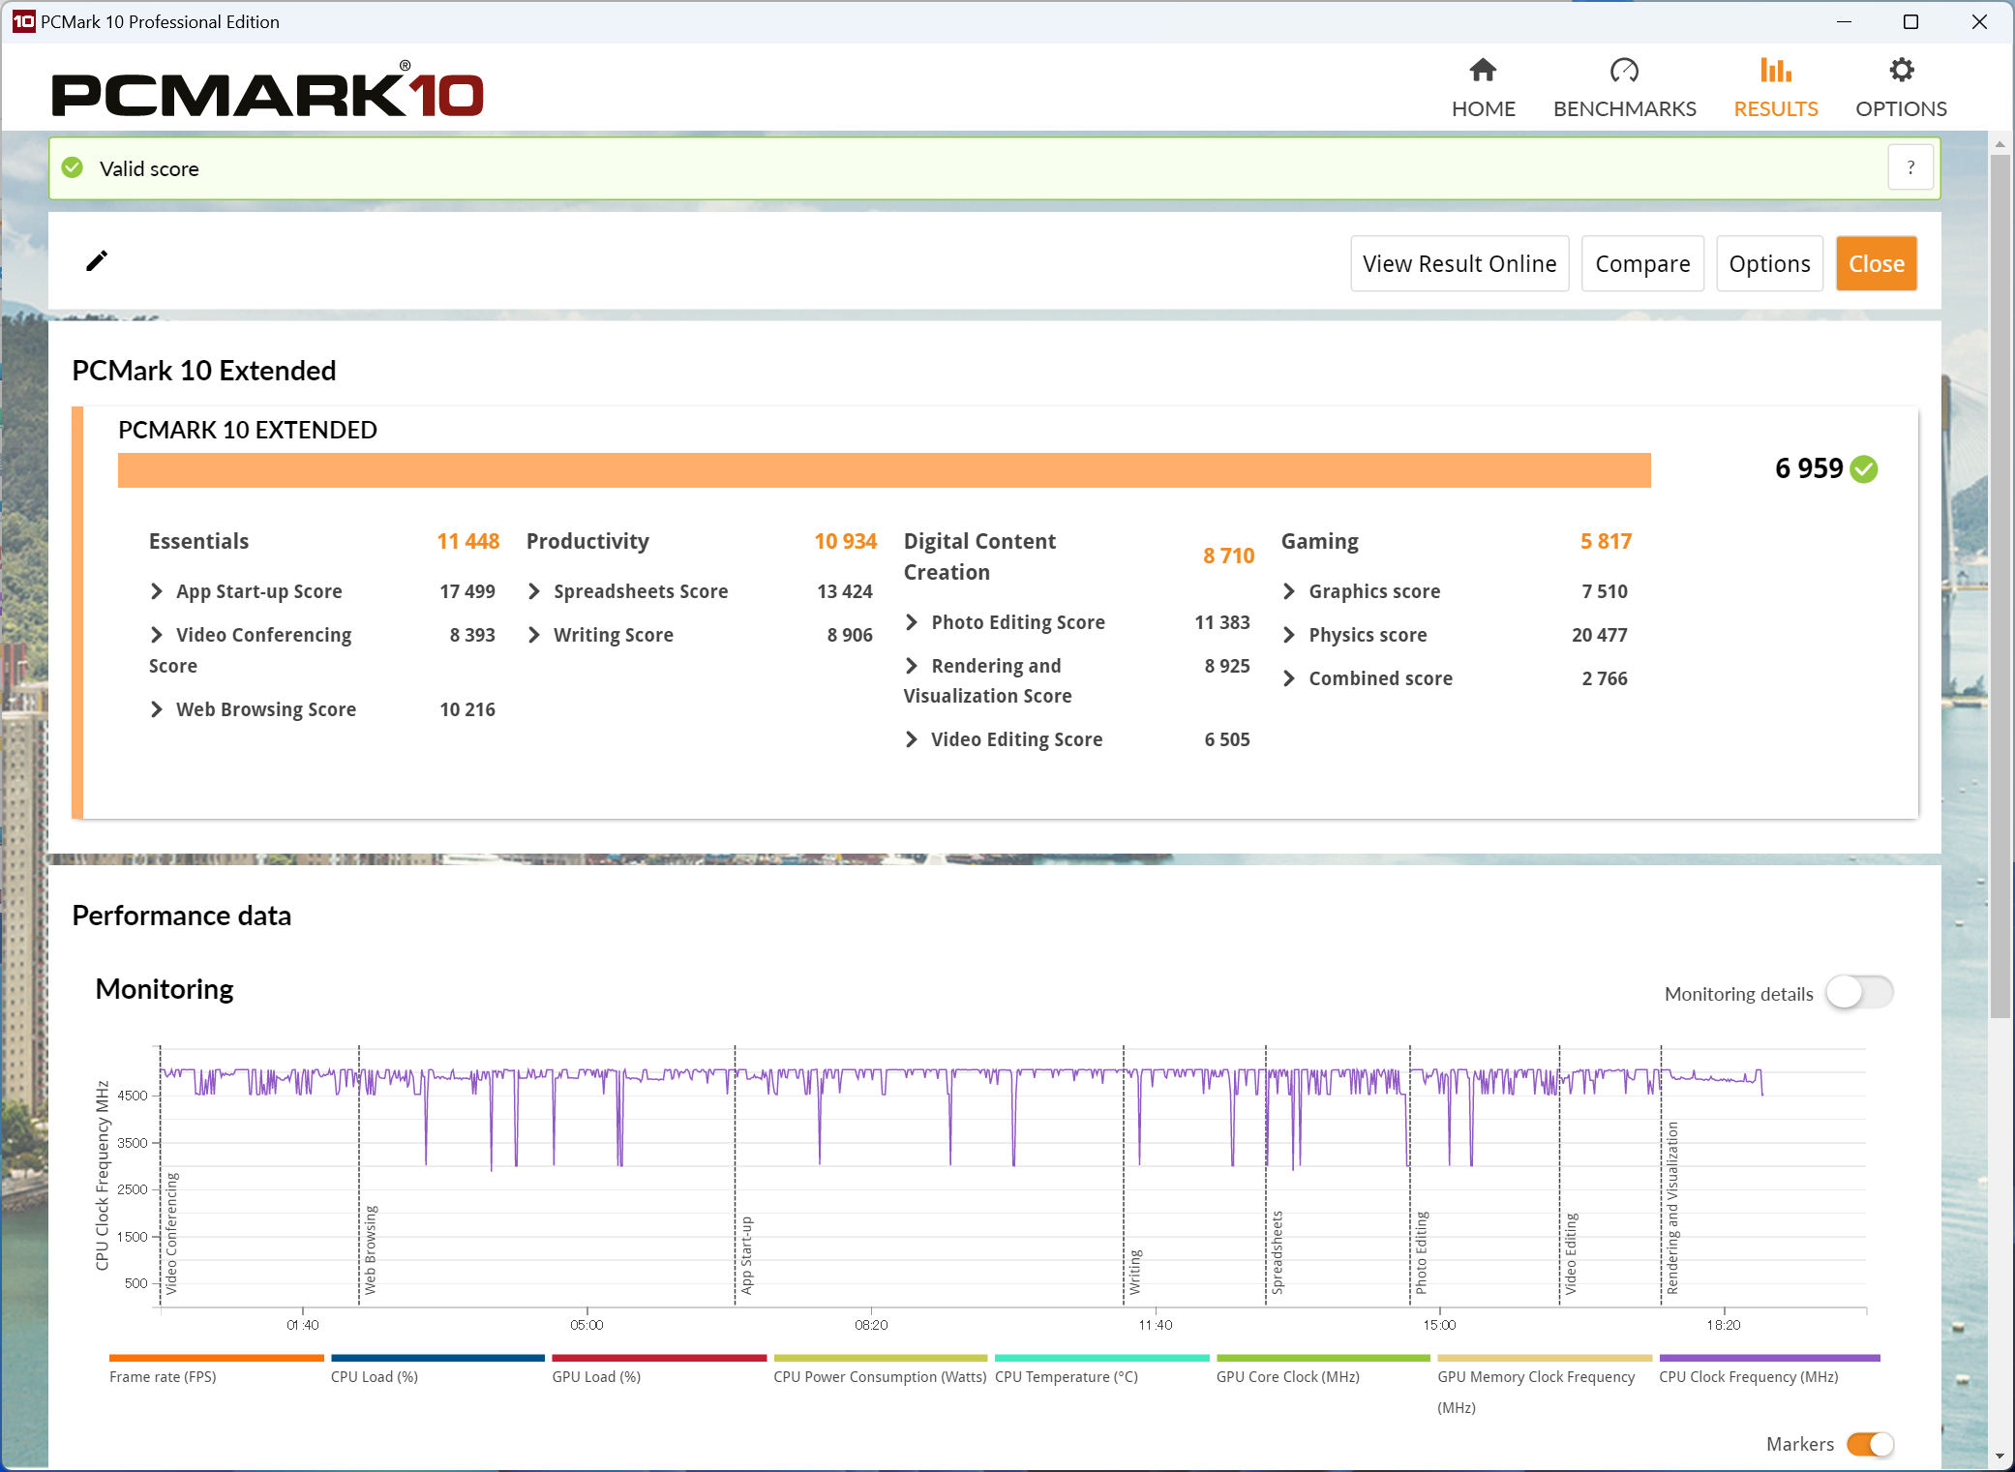Viewport: 2015px width, 1472px height.
Task: Enable the Monitoring details toggle
Action: point(1859,993)
